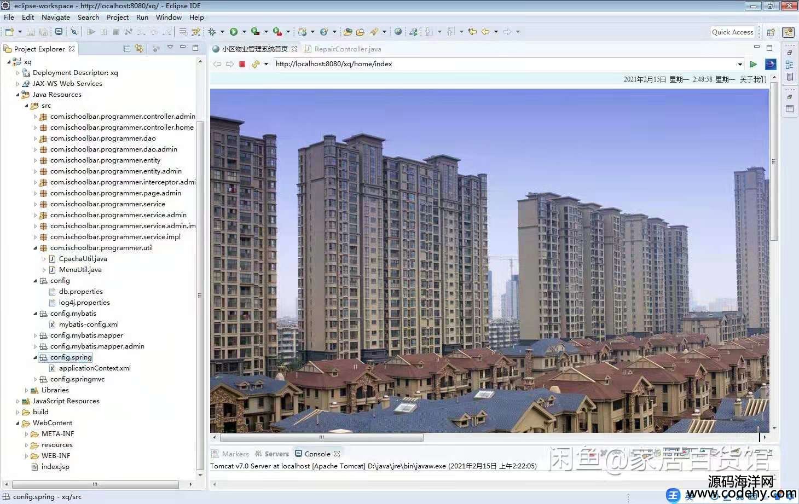Open the Project Explorer View Menu dropdown

pos(170,48)
